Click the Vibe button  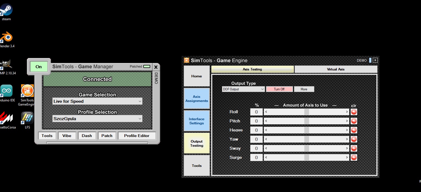click(x=67, y=136)
